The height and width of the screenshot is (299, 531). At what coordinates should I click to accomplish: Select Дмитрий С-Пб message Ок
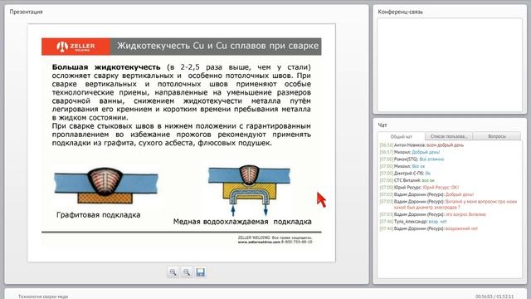tap(428, 174)
